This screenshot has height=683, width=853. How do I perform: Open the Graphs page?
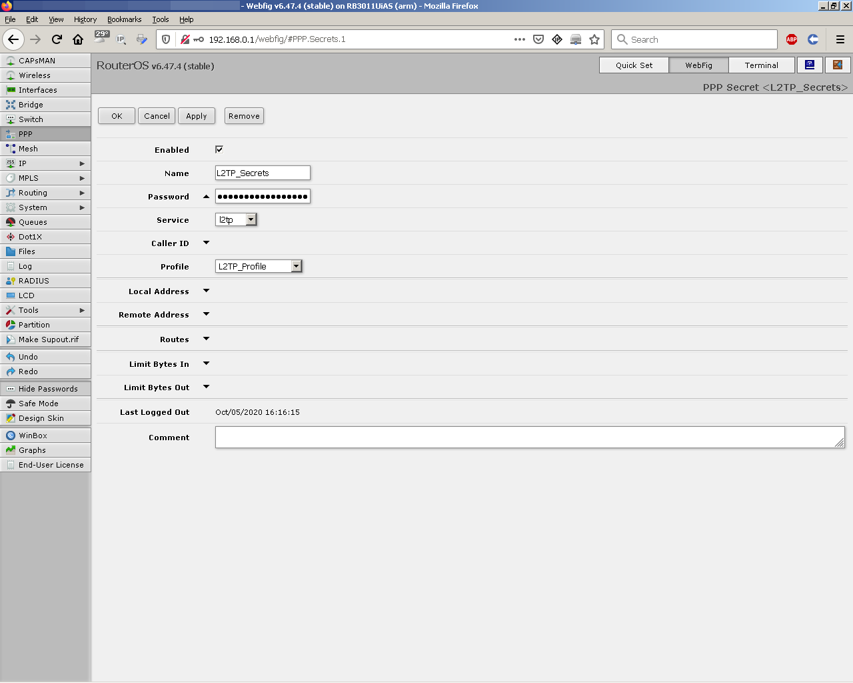pos(45,450)
